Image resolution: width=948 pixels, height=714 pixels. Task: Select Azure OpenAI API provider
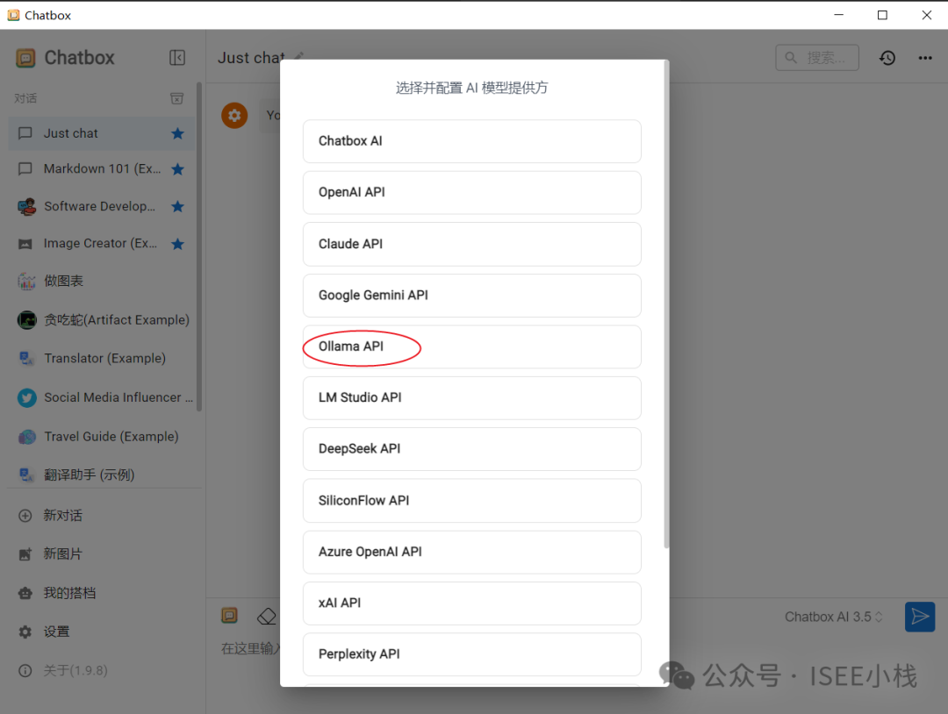[471, 552]
